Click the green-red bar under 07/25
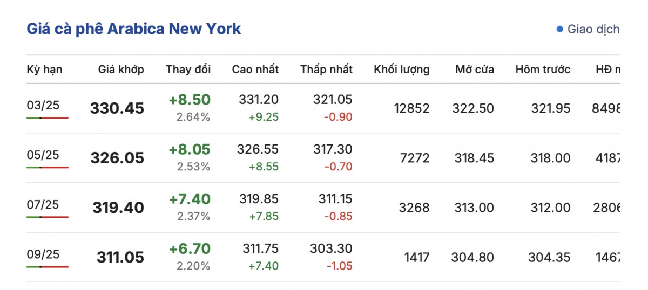The image size is (648, 290). point(48,217)
